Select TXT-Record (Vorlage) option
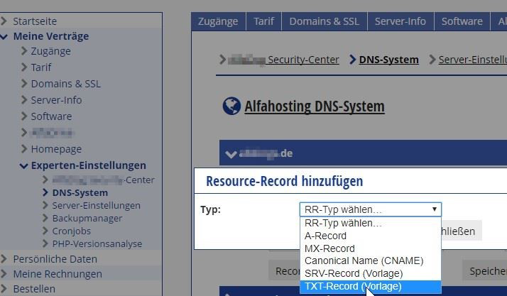 (x=371, y=286)
